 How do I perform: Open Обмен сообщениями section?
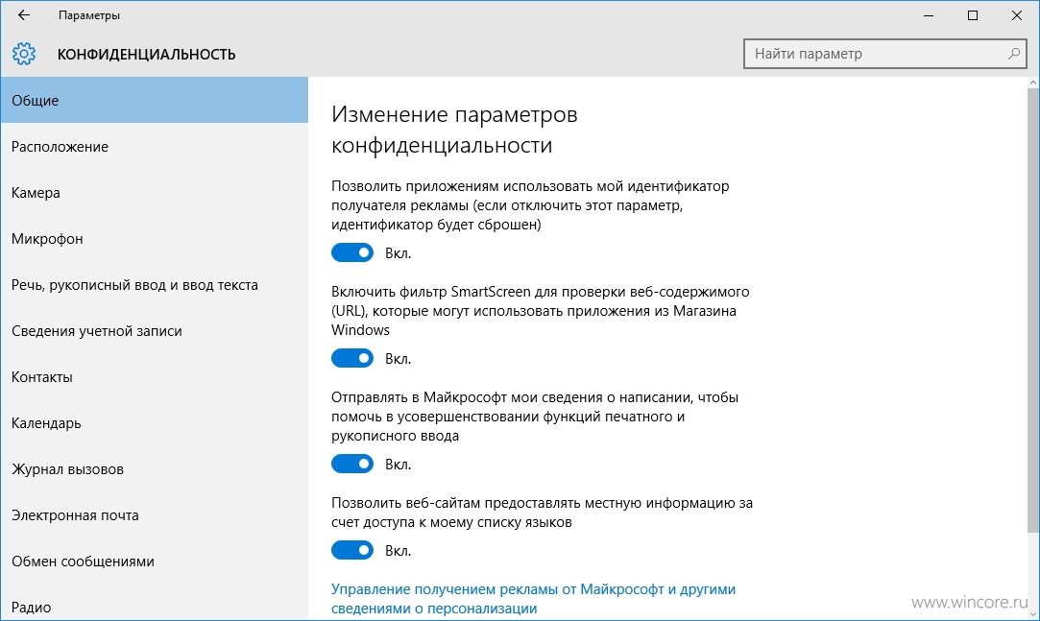155,561
